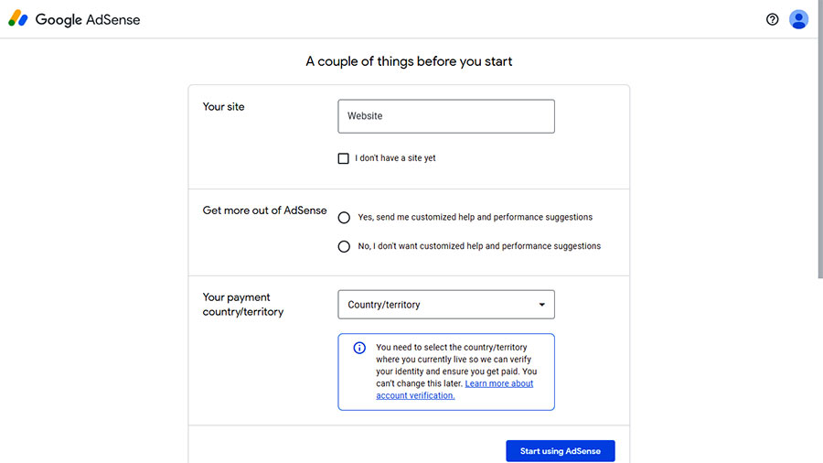Click the "I don't have a site yet" label

(395, 158)
